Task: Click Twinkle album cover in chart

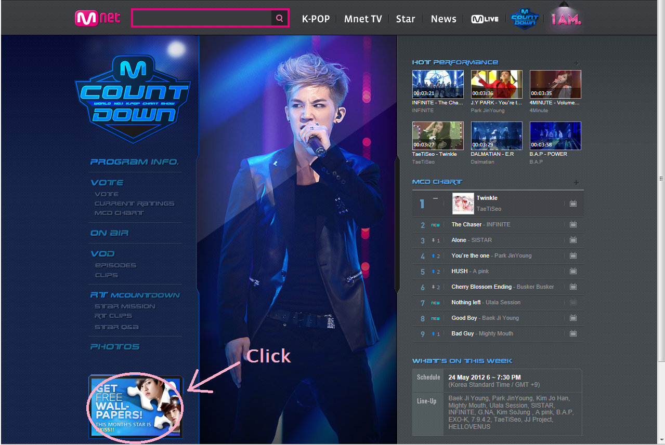Action: pyautogui.click(x=463, y=204)
